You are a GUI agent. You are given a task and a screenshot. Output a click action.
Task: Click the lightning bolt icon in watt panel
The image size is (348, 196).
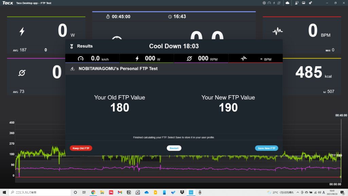22,32
